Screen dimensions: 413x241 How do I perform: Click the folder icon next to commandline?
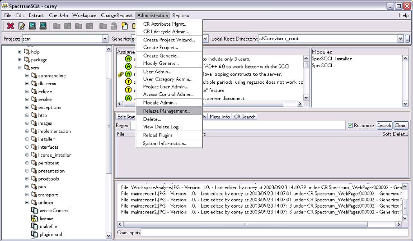click(34, 76)
